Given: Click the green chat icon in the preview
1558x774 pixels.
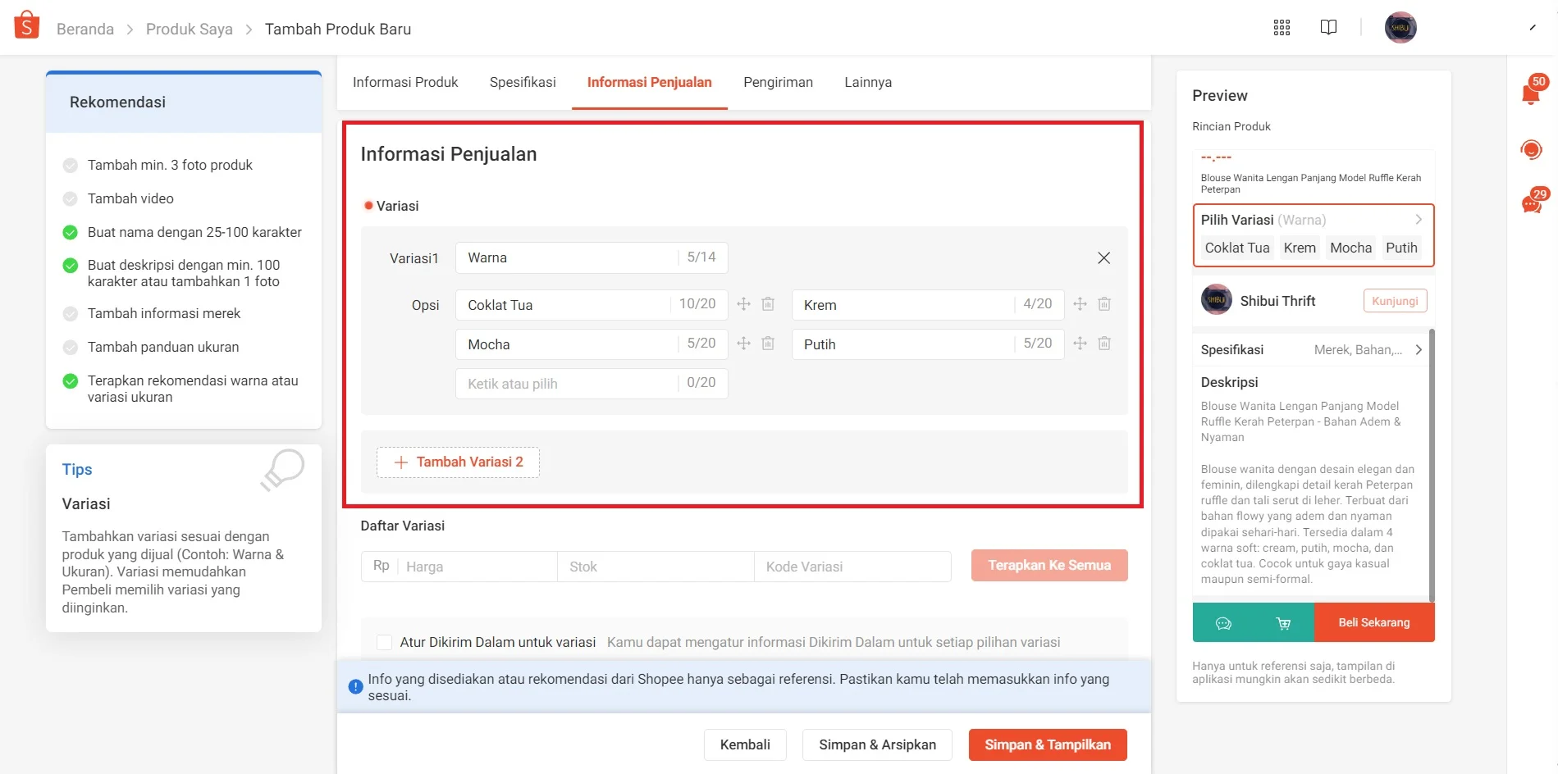Looking at the screenshot, I should tap(1223, 622).
